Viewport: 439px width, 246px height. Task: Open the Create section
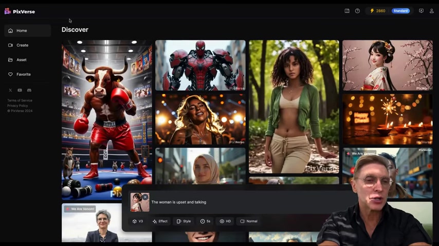tap(27, 45)
